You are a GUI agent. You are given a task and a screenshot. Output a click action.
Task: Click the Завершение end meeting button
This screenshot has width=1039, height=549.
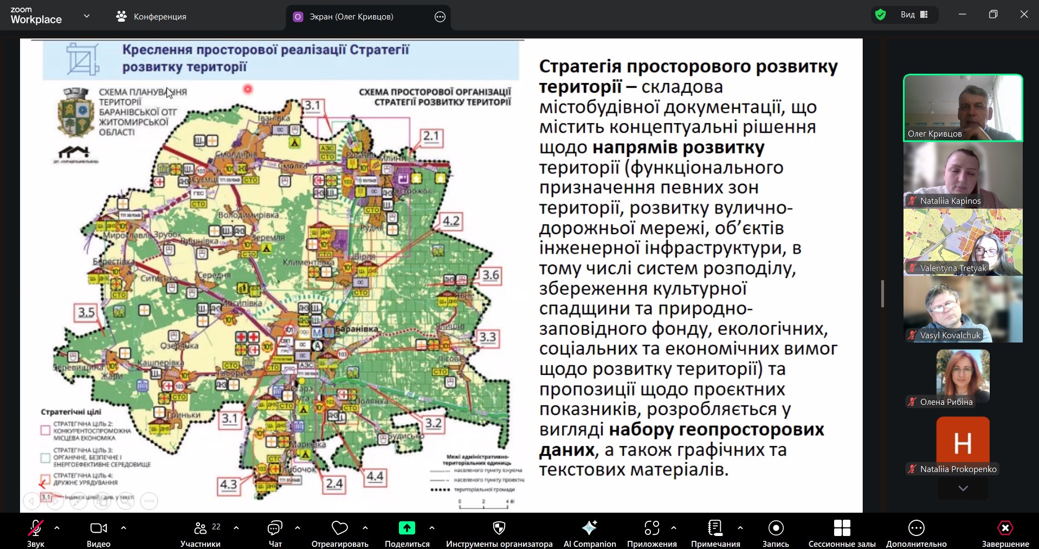(1005, 528)
